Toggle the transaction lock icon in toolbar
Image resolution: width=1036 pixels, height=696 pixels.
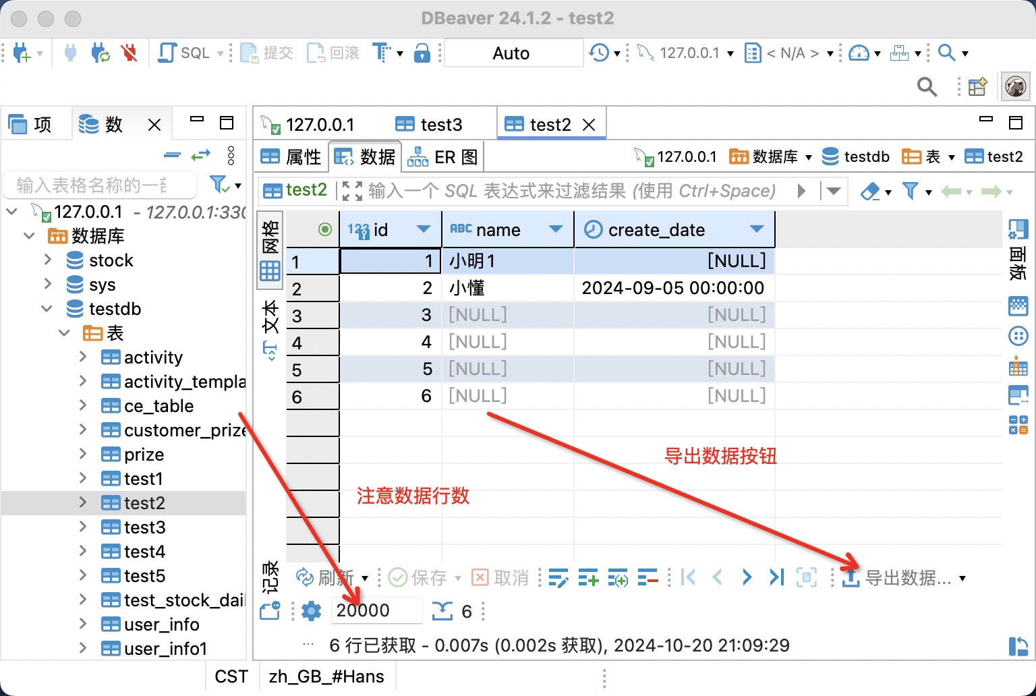coord(422,52)
